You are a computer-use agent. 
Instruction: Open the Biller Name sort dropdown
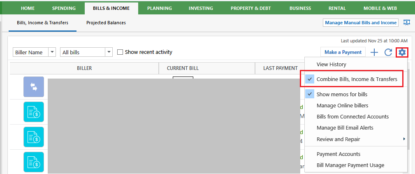click(x=34, y=52)
